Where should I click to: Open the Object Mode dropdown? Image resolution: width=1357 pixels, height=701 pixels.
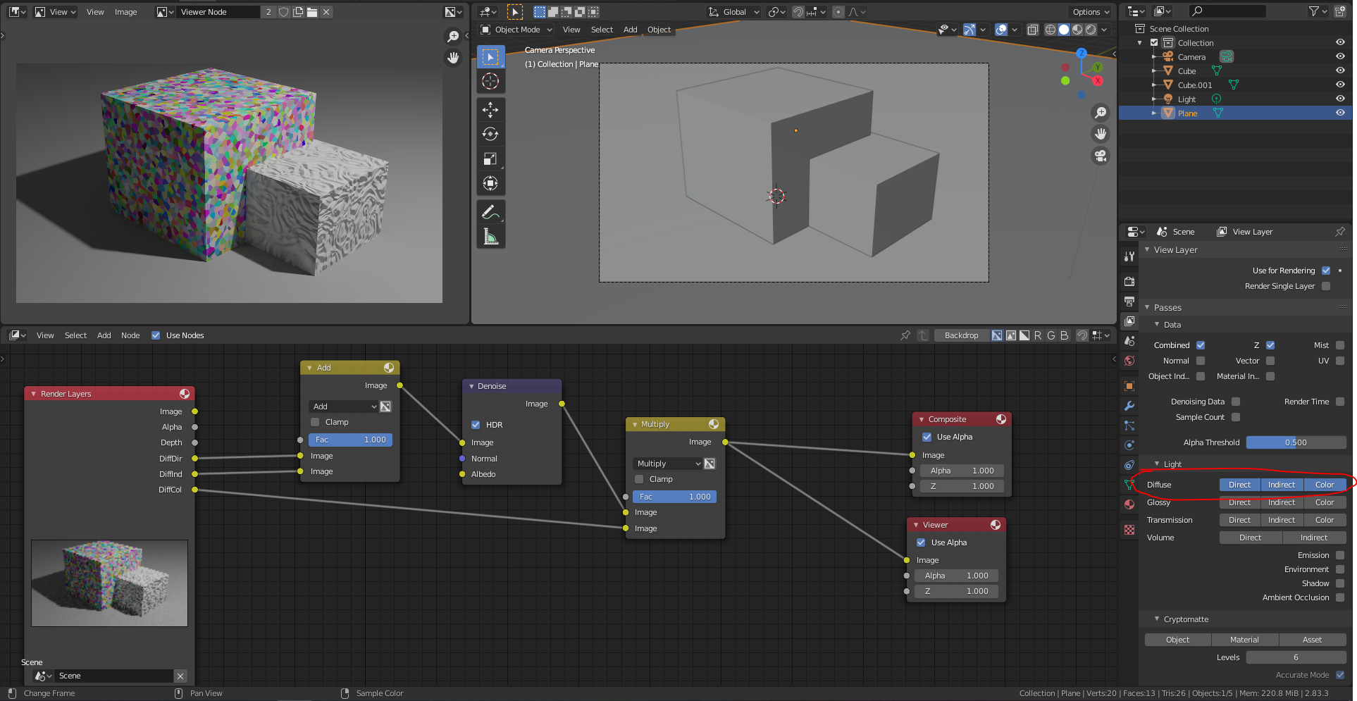[517, 30]
